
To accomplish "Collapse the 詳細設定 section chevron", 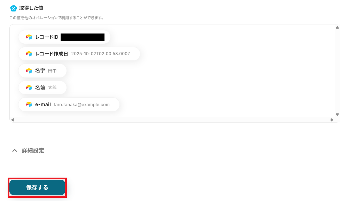I will tap(15, 151).
